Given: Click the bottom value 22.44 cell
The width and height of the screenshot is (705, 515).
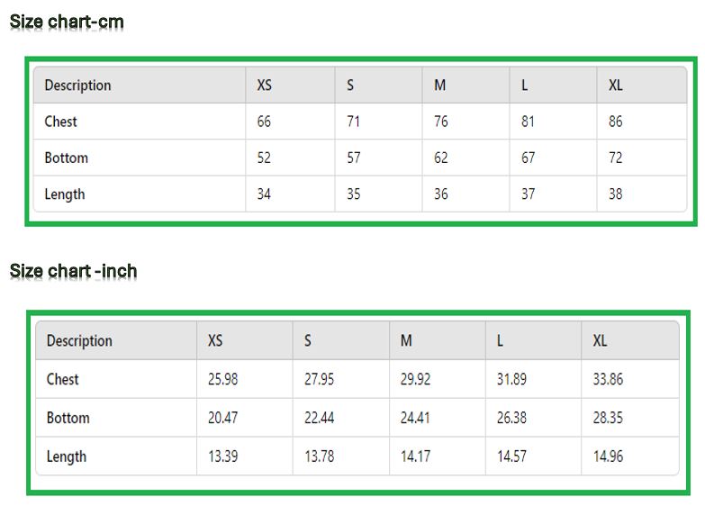Looking at the screenshot, I should tap(319, 418).
